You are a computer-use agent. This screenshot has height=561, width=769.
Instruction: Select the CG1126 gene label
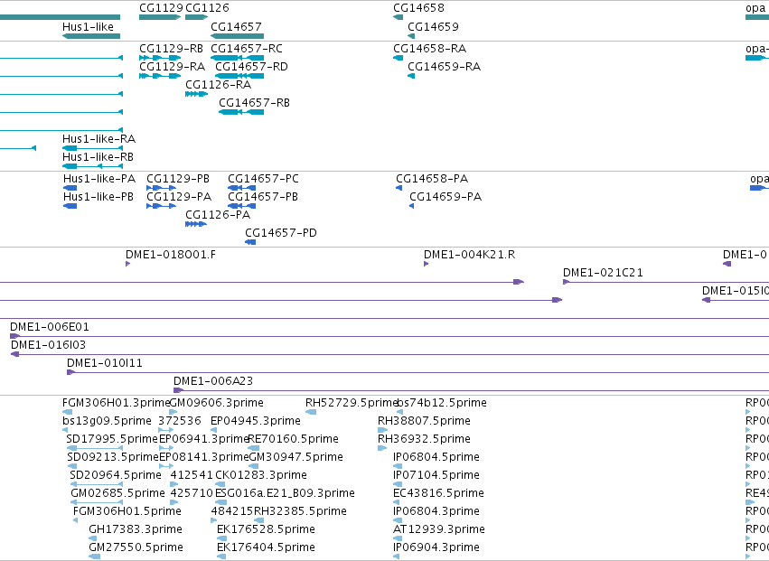(207, 8)
